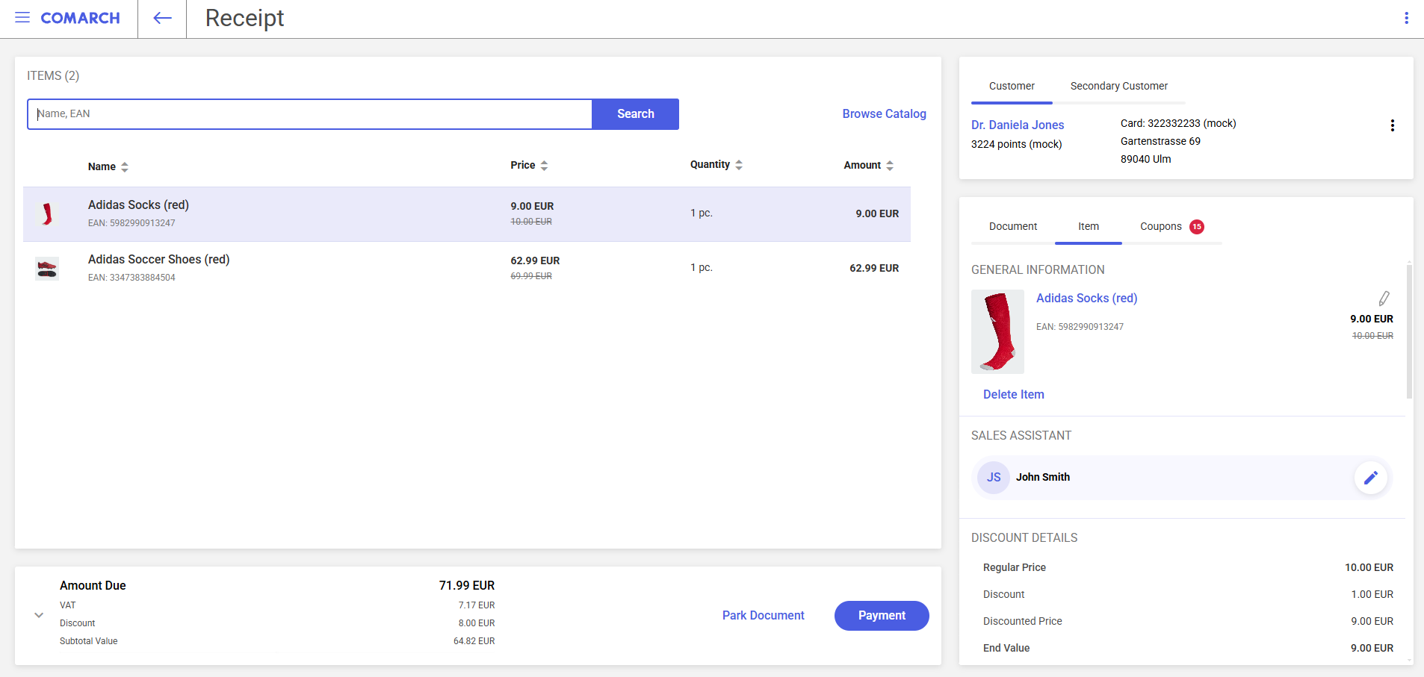Select the Item tab

coord(1089,226)
